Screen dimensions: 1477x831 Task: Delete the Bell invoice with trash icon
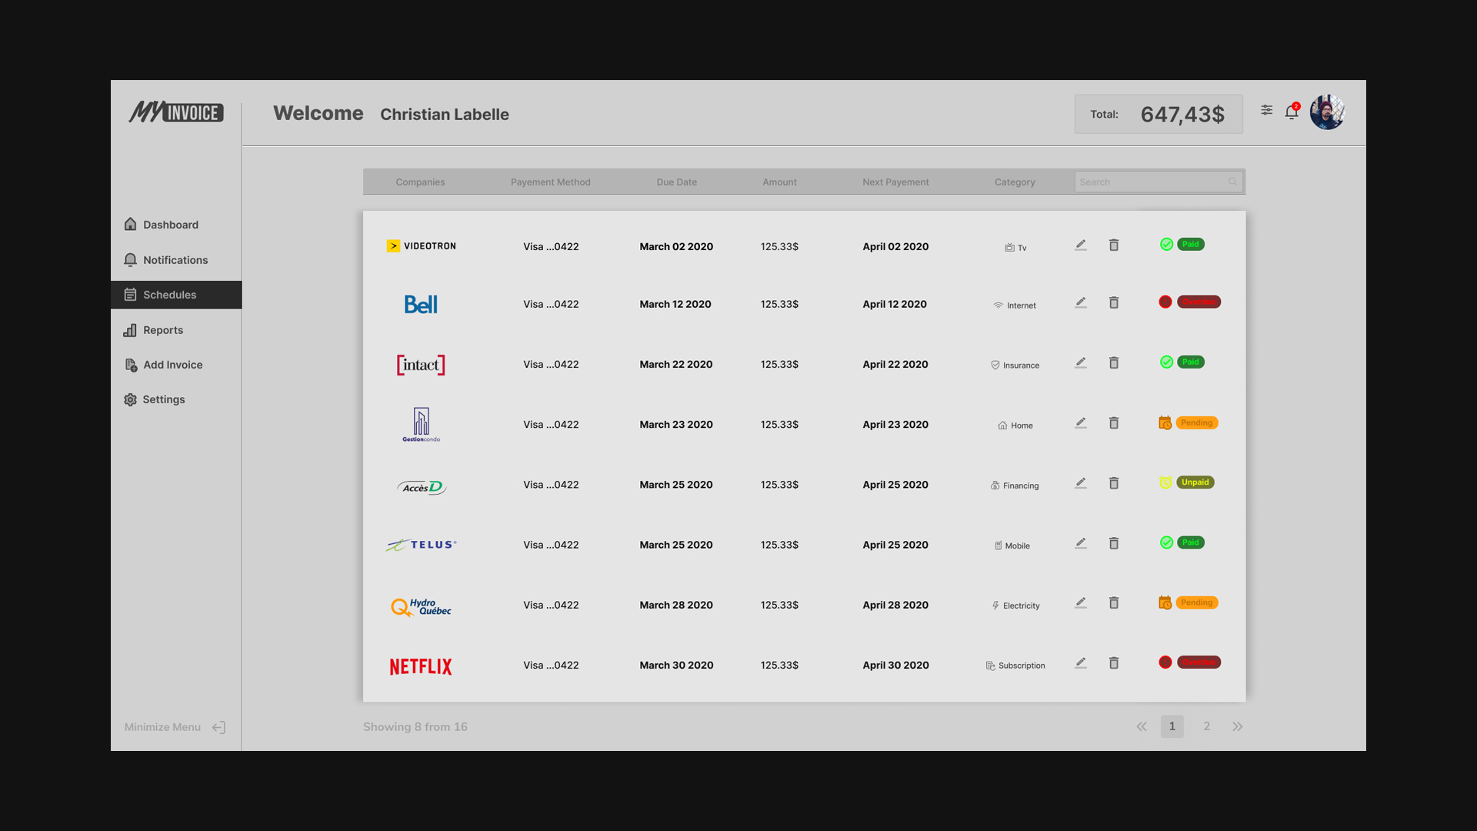point(1113,303)
